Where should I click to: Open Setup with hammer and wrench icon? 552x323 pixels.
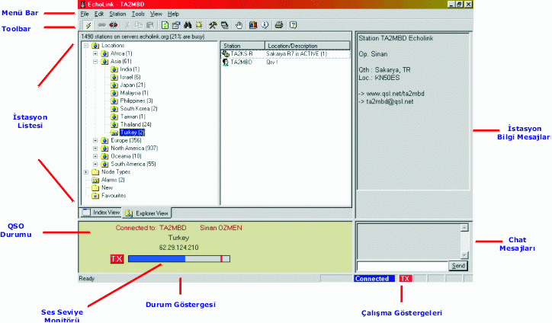pyautogui.click(x=213, y=25)
